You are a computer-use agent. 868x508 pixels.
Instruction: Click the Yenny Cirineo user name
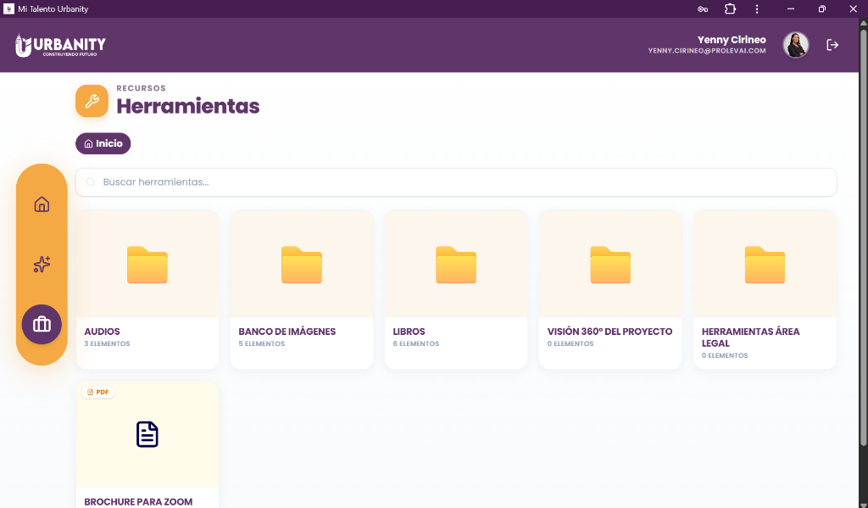pos(732,40)
